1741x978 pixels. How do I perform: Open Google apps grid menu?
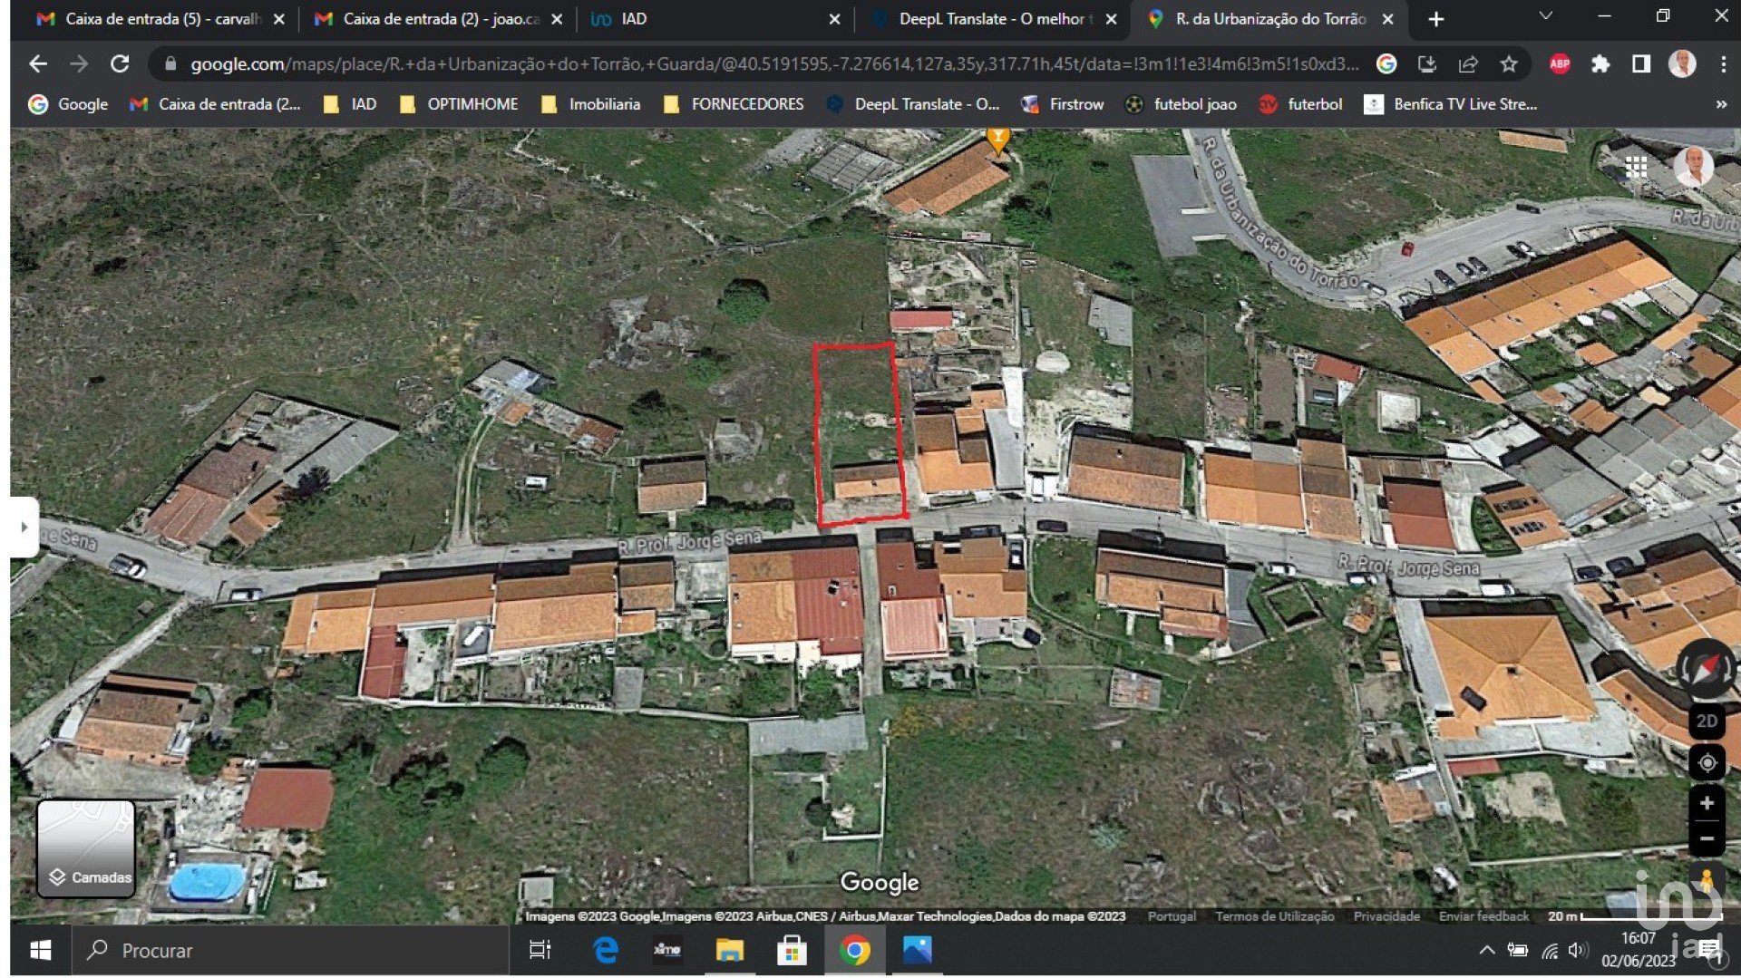1636,167
